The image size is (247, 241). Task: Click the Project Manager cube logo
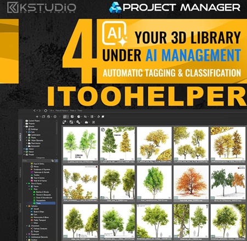(x=115, y=8)
